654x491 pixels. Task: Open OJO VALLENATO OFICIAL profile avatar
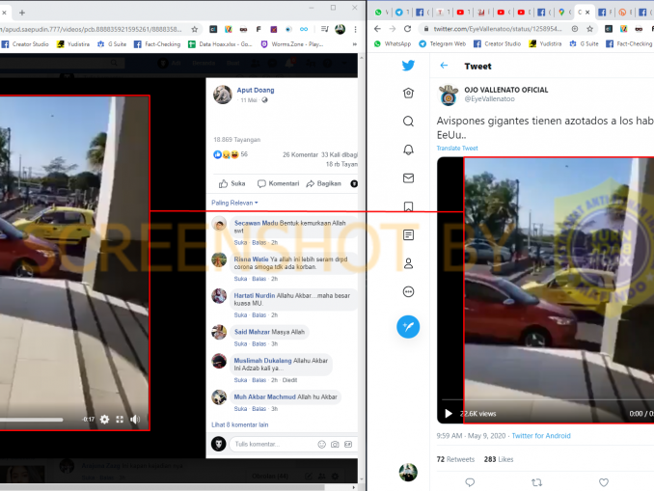449,95
